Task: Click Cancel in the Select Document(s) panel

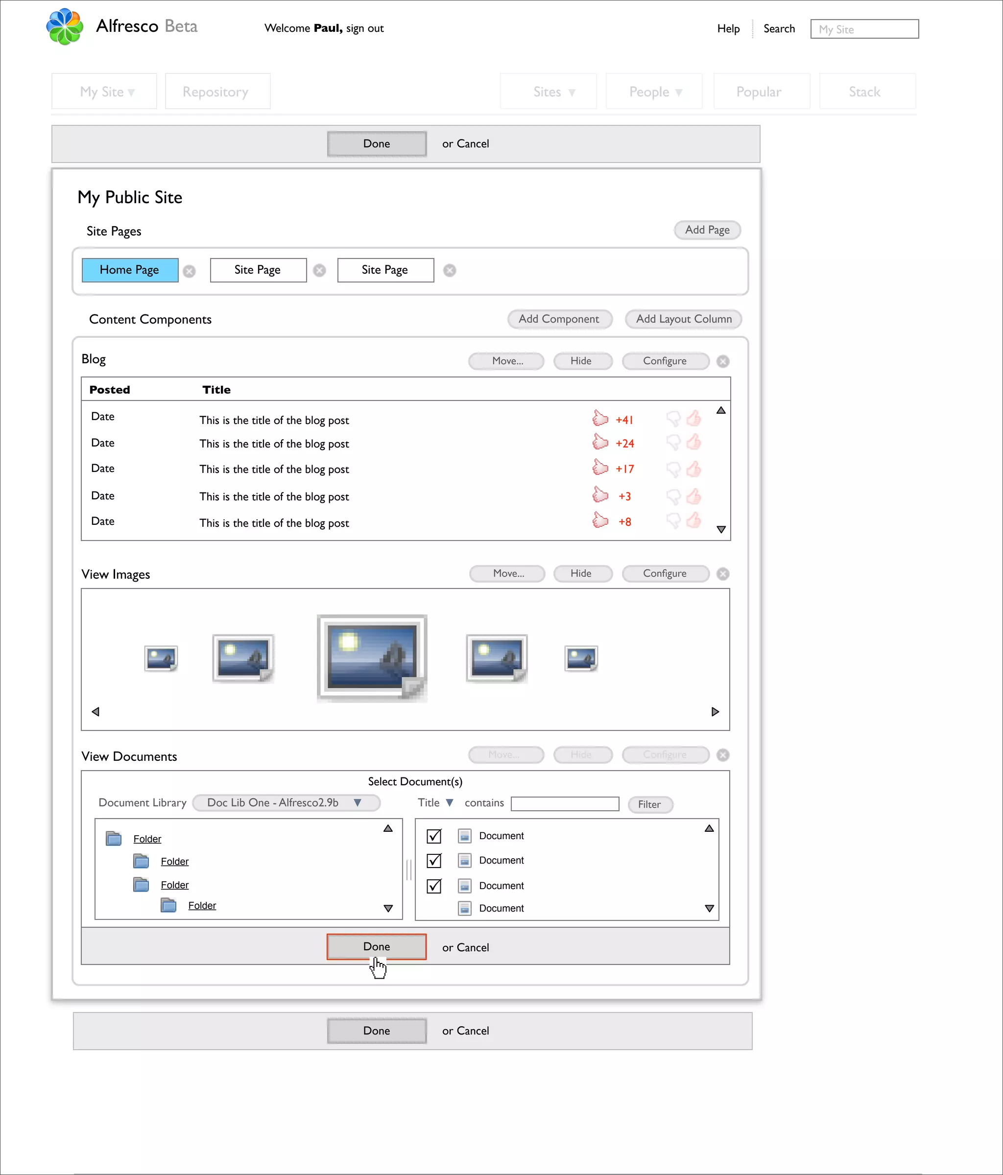Action: coord(473,948)
